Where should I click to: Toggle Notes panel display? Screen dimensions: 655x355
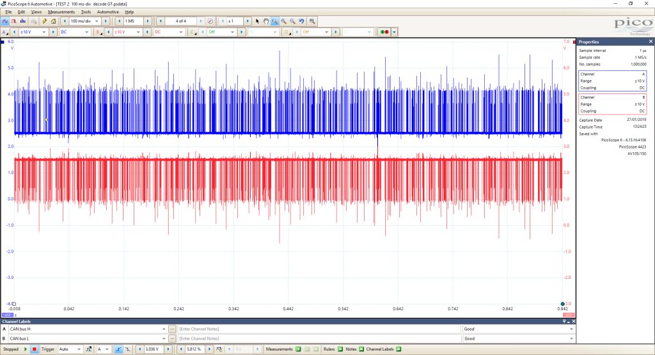tap(361, 349)
